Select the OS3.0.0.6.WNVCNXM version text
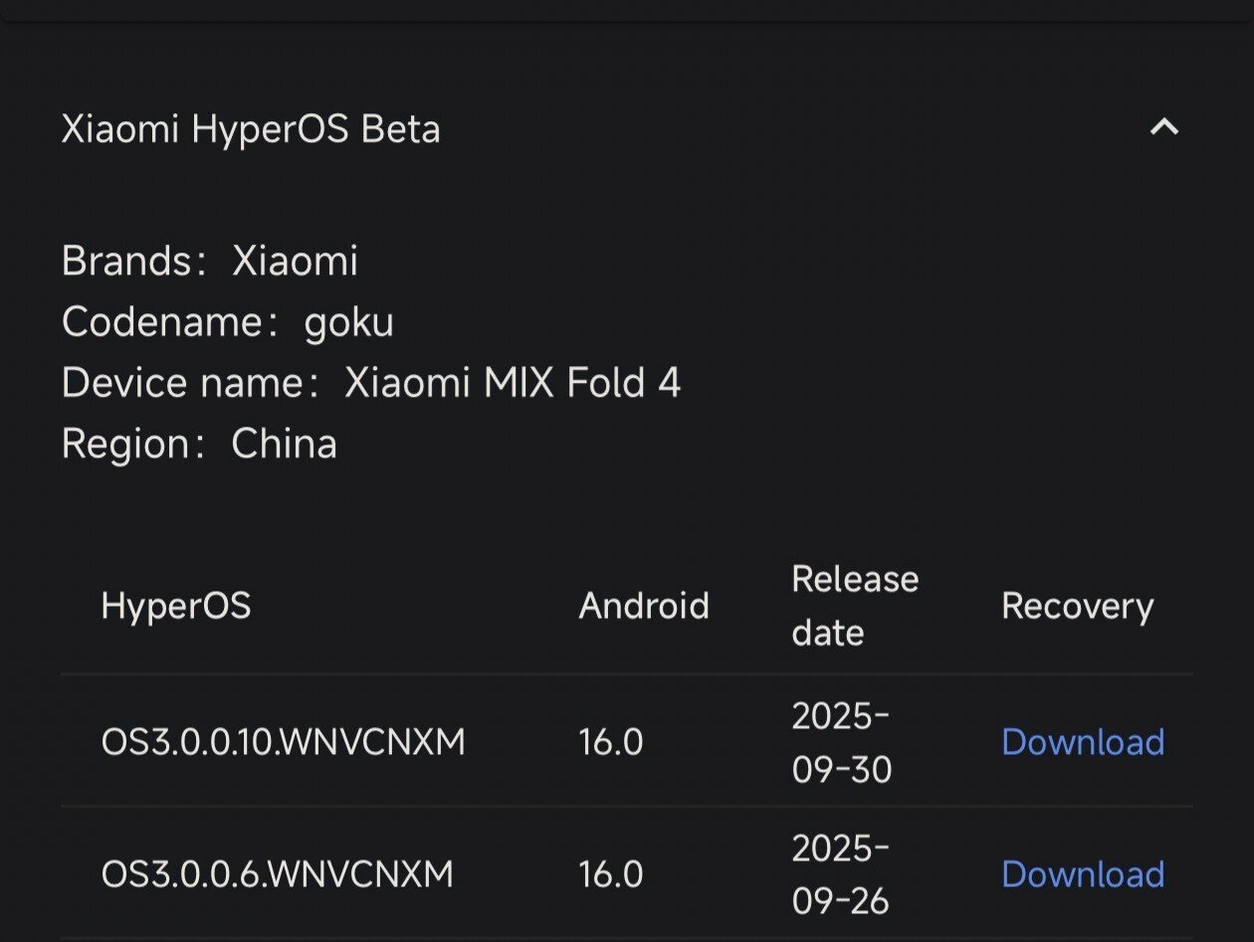The width and height of the screenshot is (1254, 942). click(277, 875)
